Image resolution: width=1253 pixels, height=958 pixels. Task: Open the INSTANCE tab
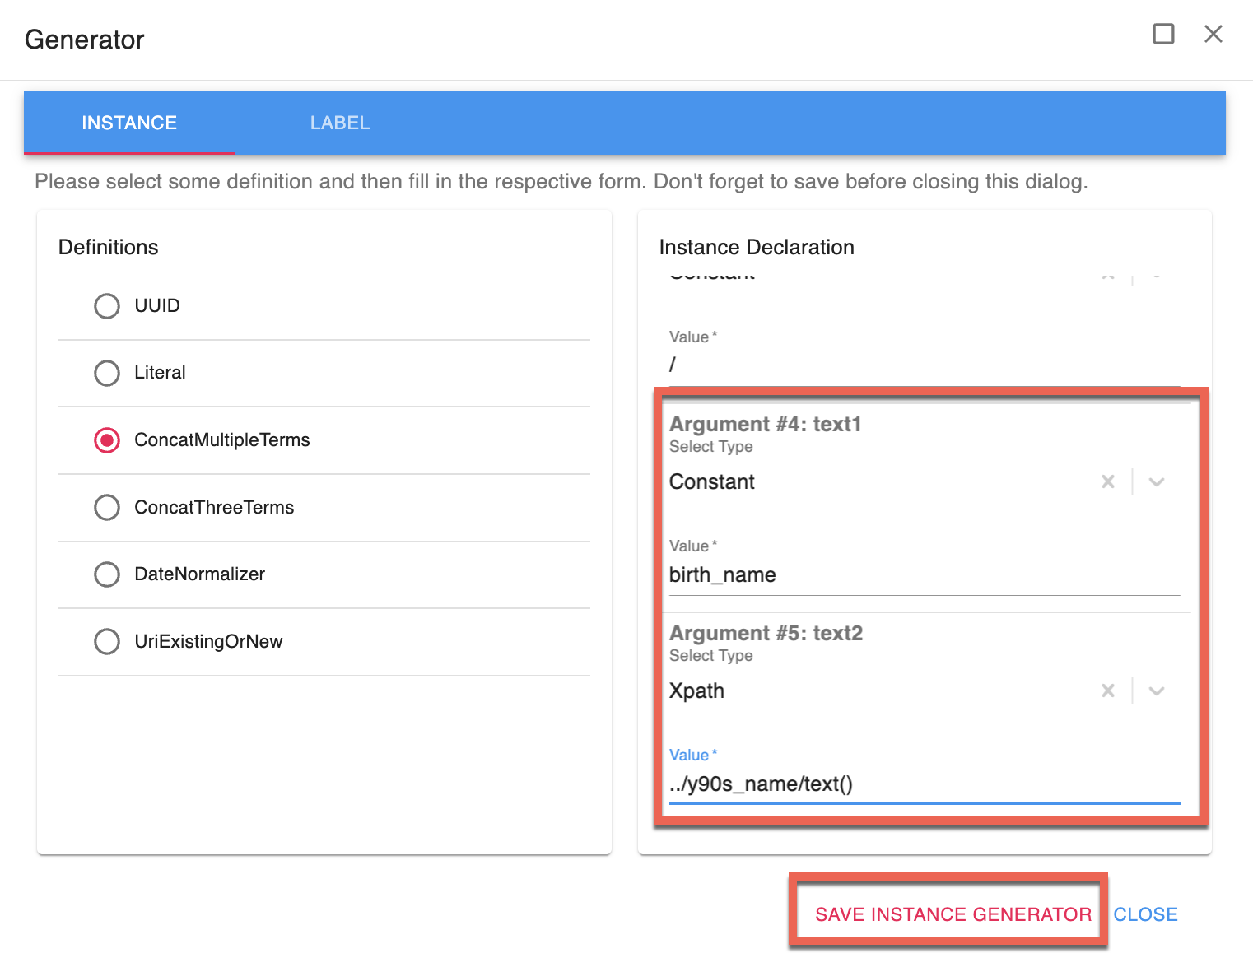pos(129,123)
